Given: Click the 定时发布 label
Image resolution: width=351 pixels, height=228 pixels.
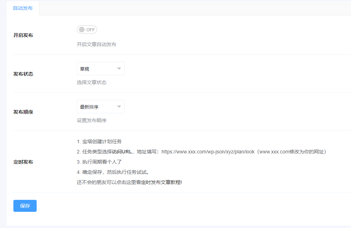Looking at the screenshot, I should tap(23, 162).
